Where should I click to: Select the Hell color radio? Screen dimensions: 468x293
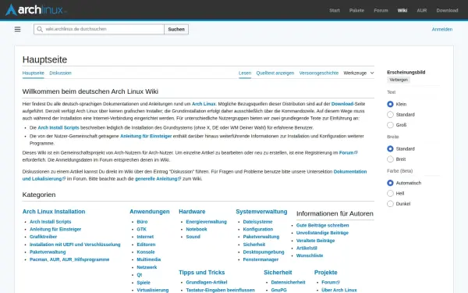390,193
